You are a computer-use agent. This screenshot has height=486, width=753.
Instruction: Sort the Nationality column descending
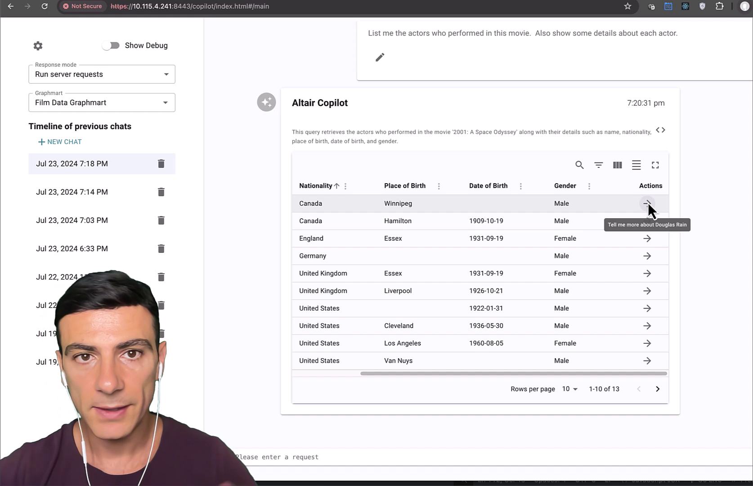pos(336,185)
